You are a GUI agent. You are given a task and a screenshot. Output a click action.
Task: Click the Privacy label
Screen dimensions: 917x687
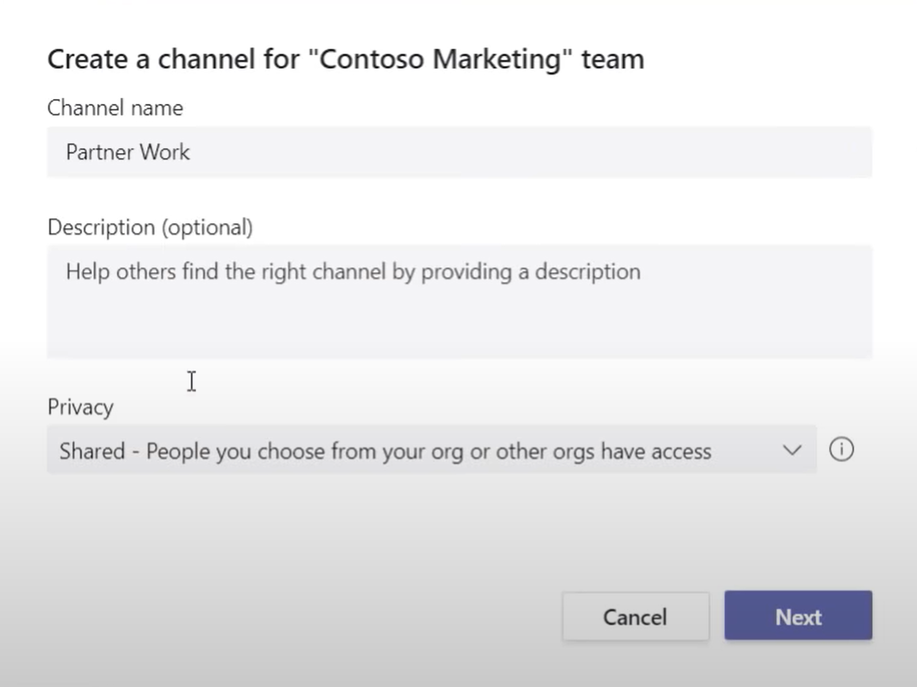point(80,406)
